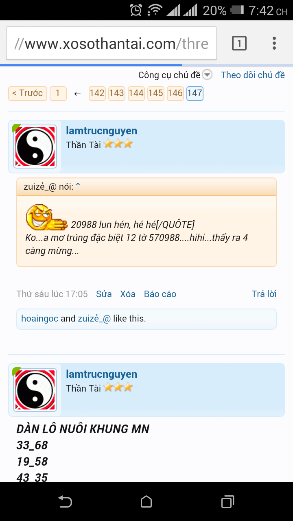Open the first lamtrucnguyen yin-yang avatar
This screenshot has height=521, width=293.
(35, 147)
